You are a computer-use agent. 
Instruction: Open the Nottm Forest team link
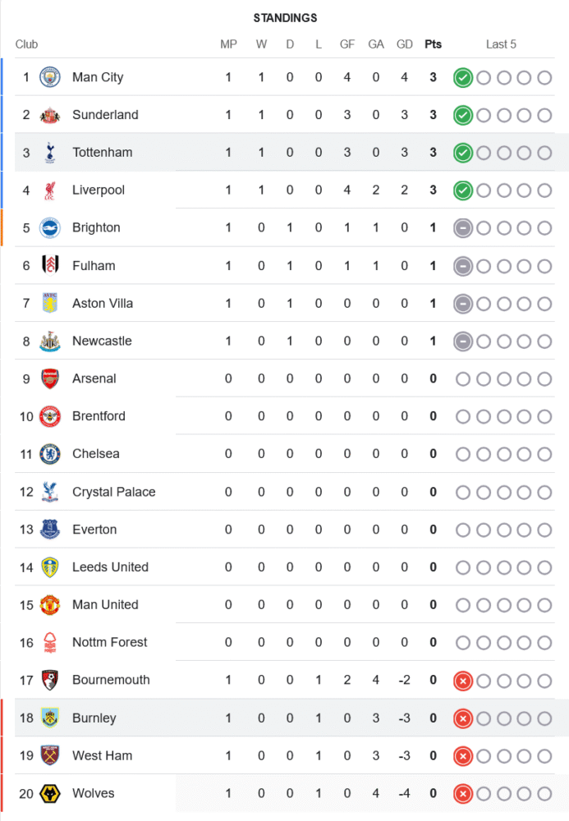click(110, 643)
